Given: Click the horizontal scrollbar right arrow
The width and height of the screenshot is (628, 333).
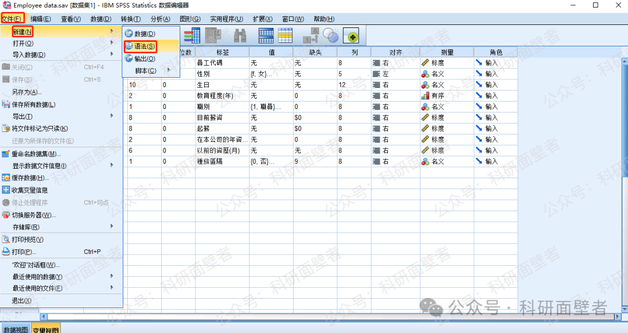Looking at the screenshot, I should pos(618,317).
